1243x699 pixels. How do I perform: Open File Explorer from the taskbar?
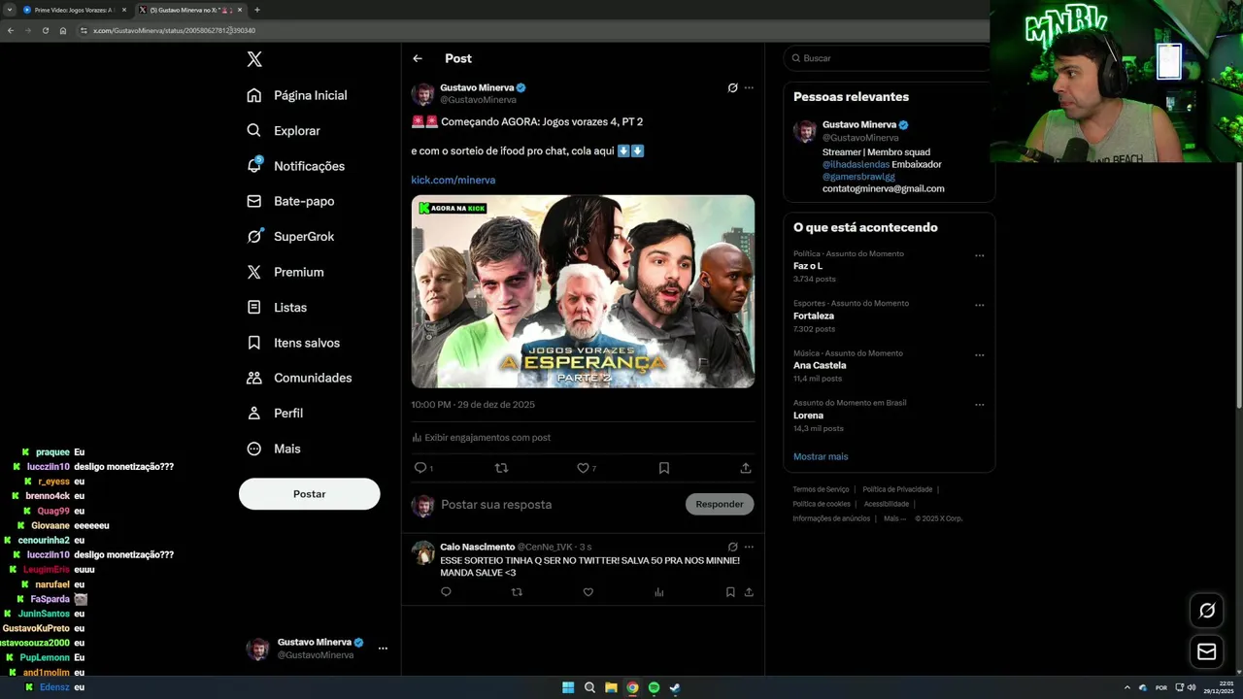click(x=611, y=687)
